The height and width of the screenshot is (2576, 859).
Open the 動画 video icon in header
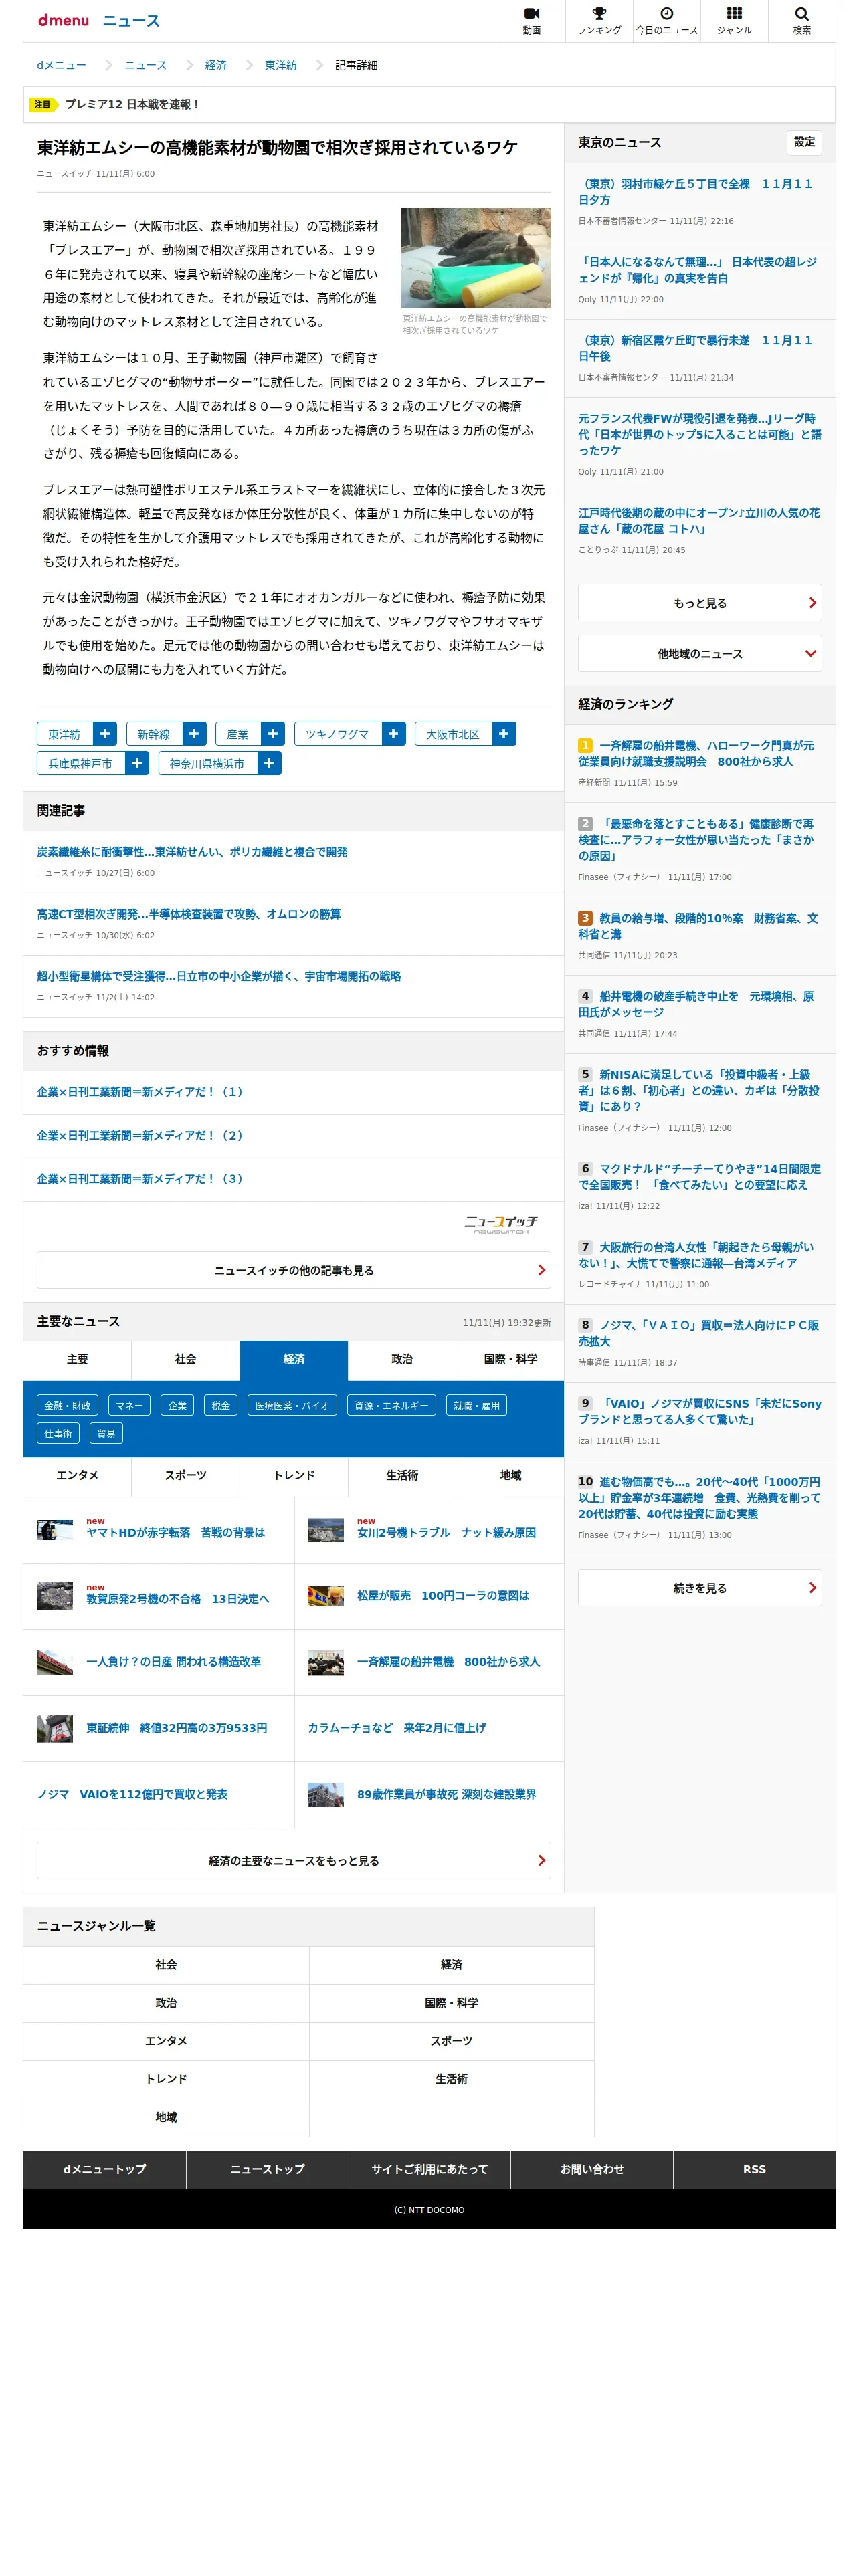coord(531,20)
